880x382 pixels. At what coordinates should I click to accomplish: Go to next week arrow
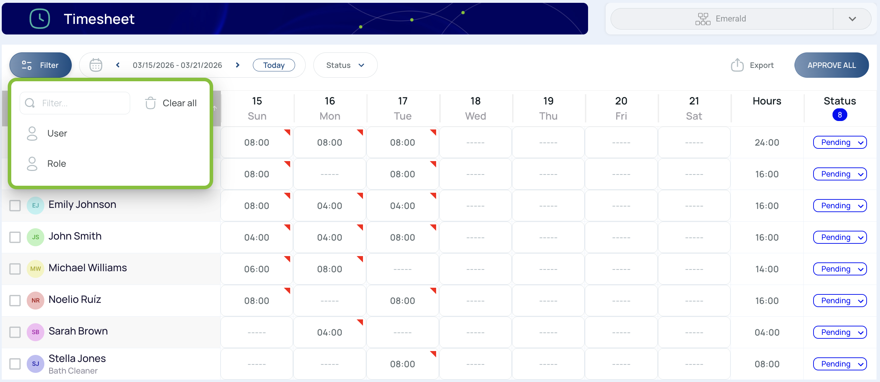238,65
